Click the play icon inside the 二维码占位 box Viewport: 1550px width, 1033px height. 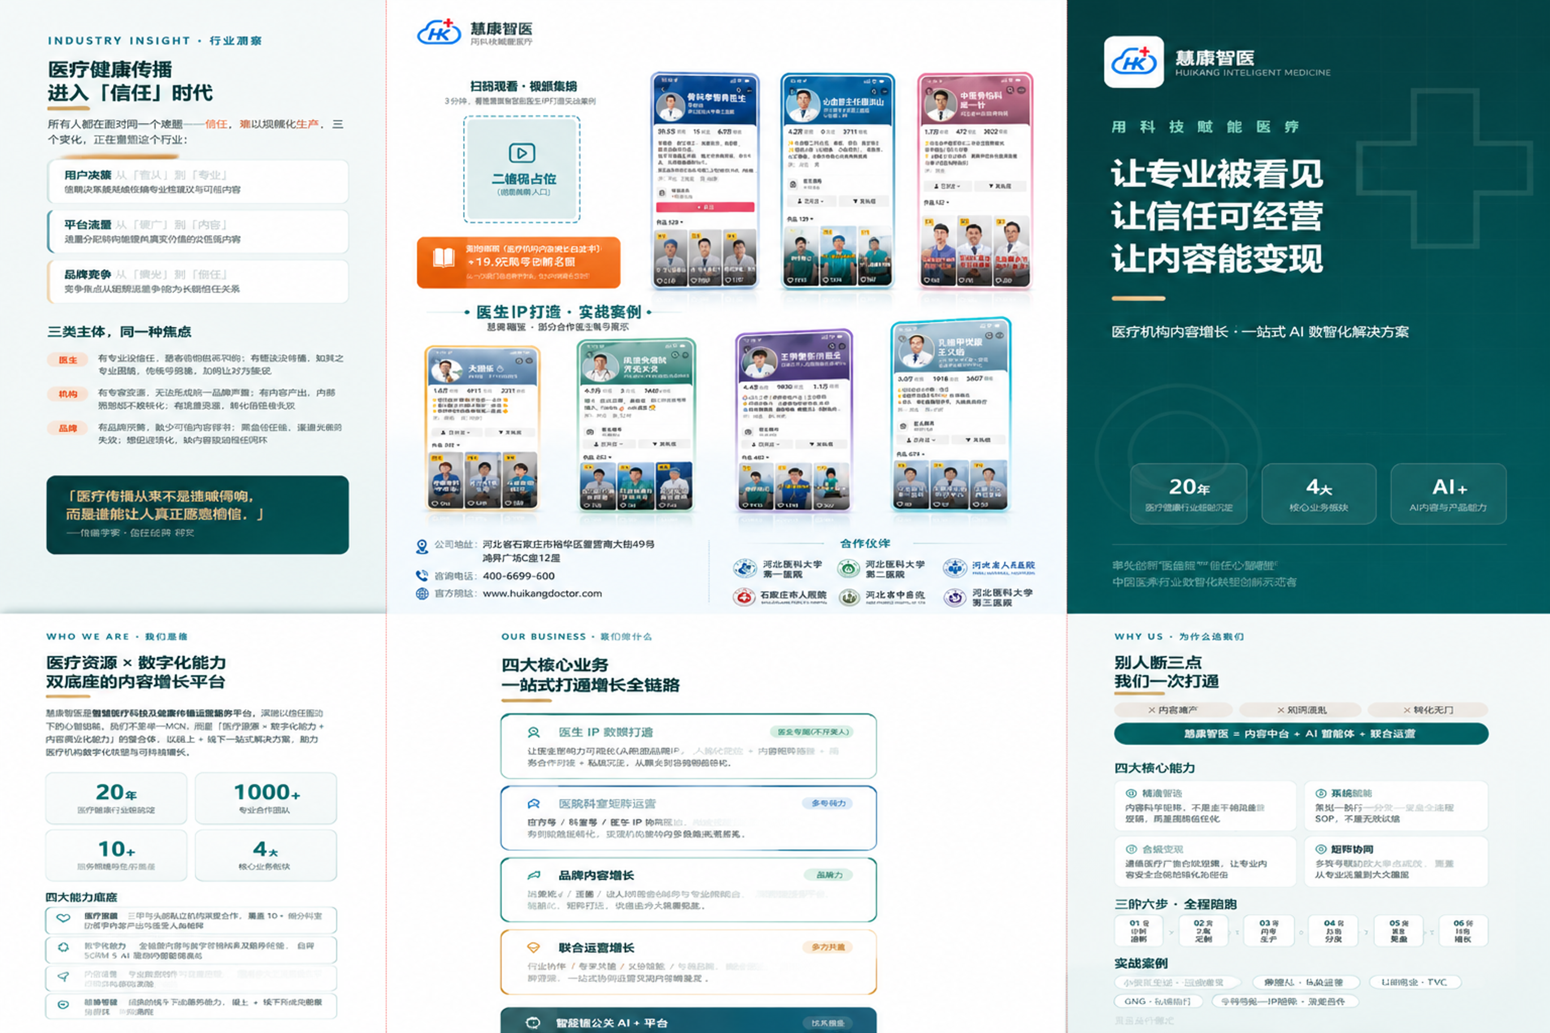pos(522,153)
